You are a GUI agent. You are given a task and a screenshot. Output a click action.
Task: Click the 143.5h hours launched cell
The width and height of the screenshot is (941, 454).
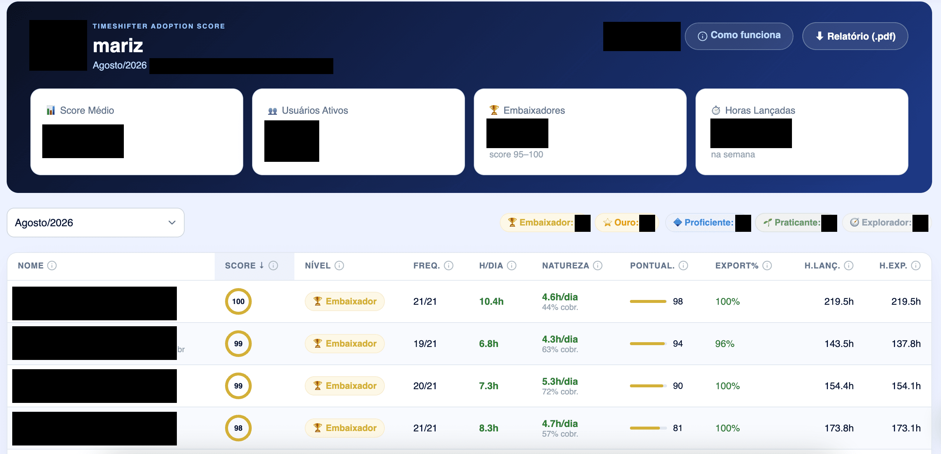click(839, 344)
